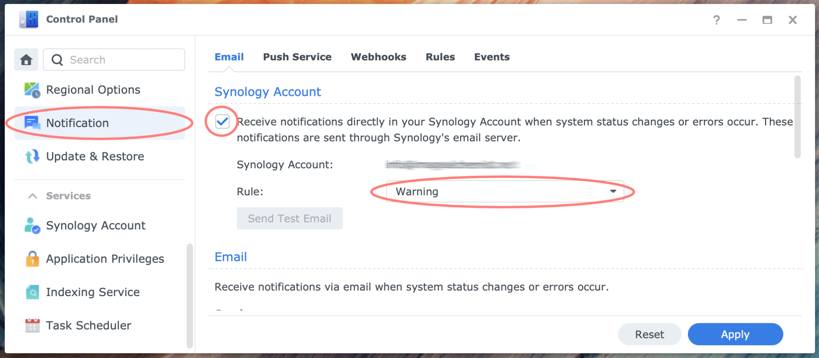This screenshot has width=819, height=358.
Task: Apply the notification settings
Action: [735, 334]
